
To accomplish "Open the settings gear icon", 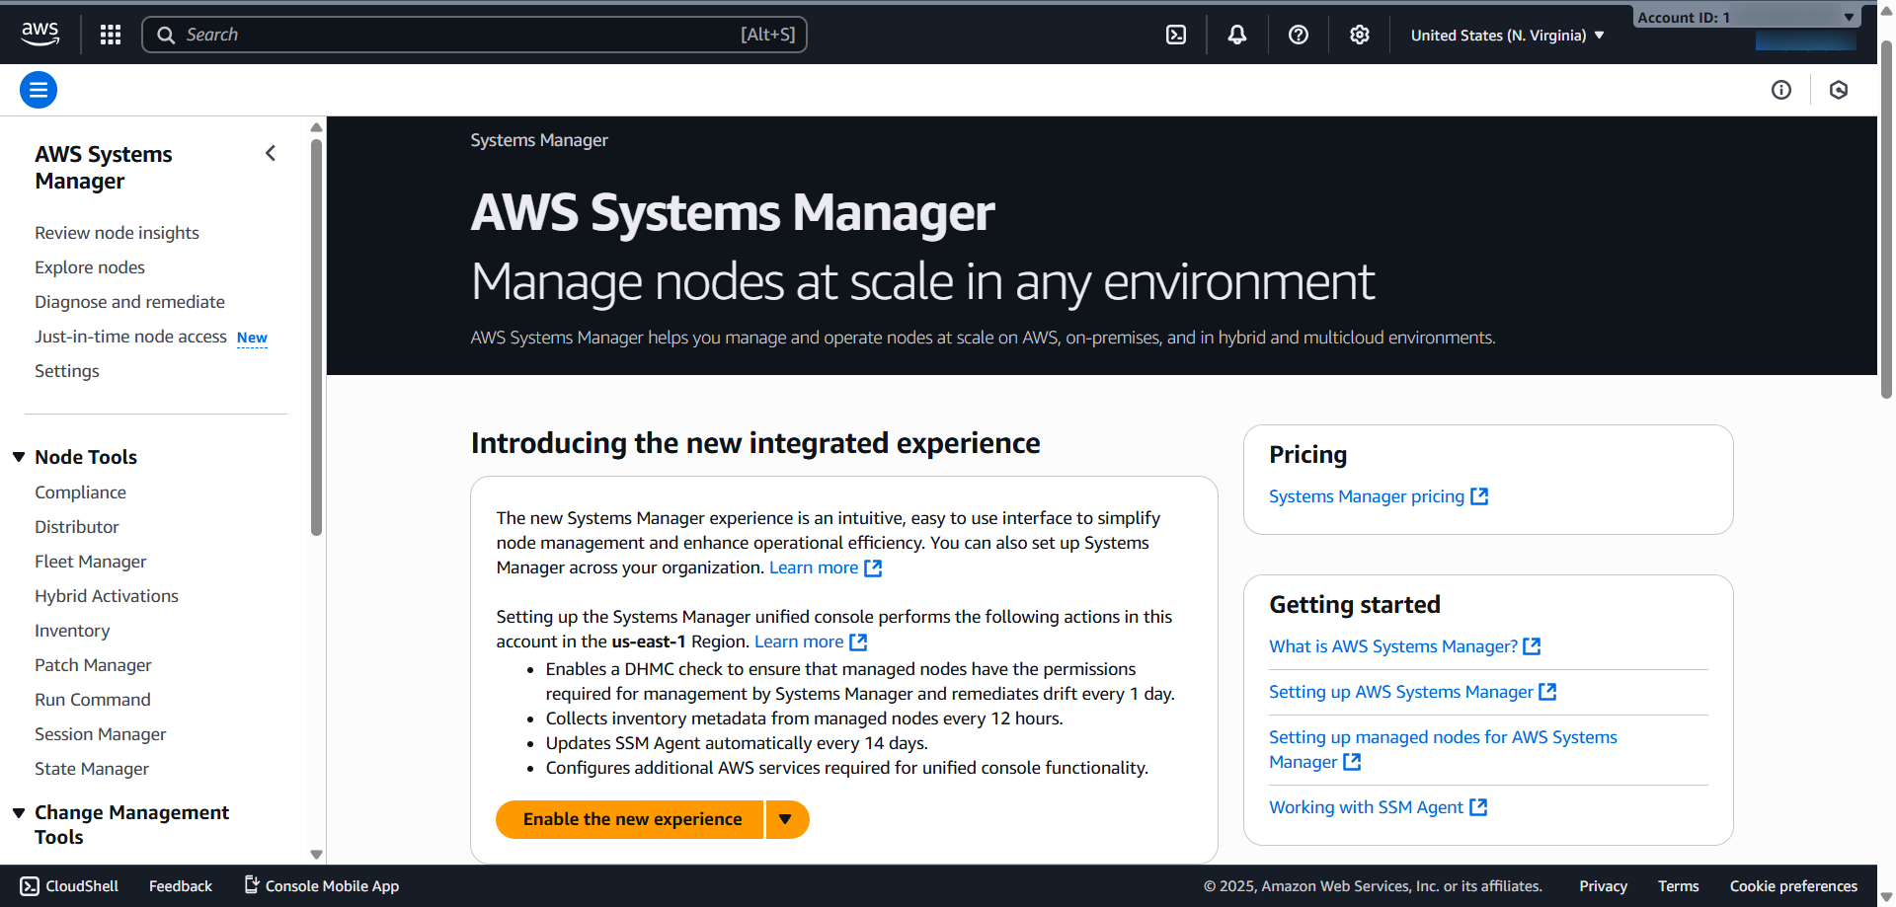I will [1360, 35].
